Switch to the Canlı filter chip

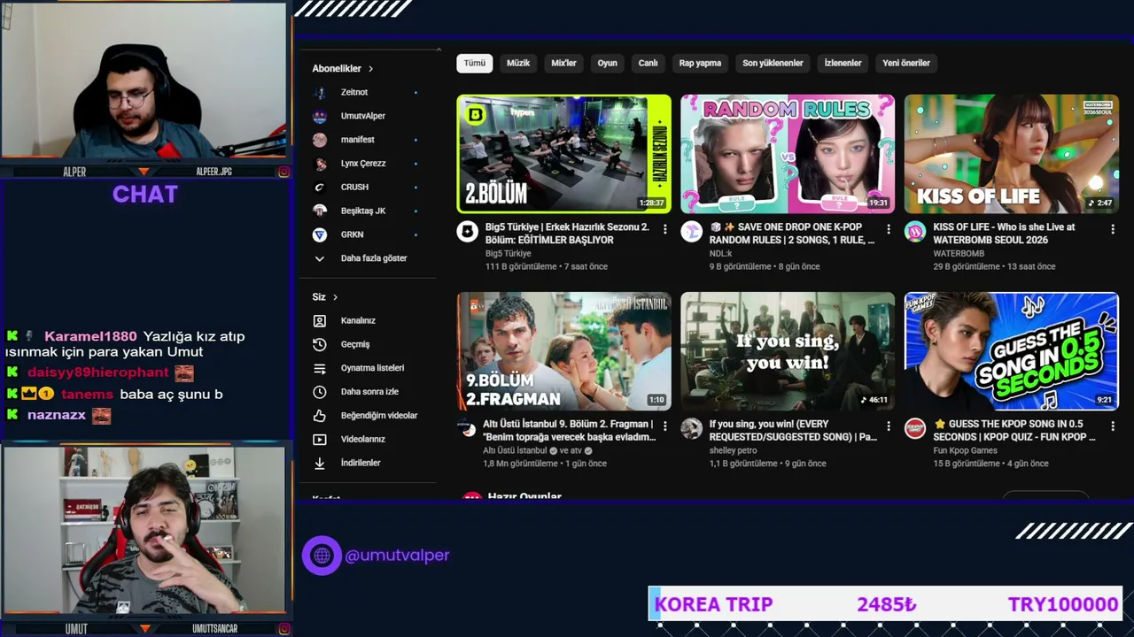(649, 63)
